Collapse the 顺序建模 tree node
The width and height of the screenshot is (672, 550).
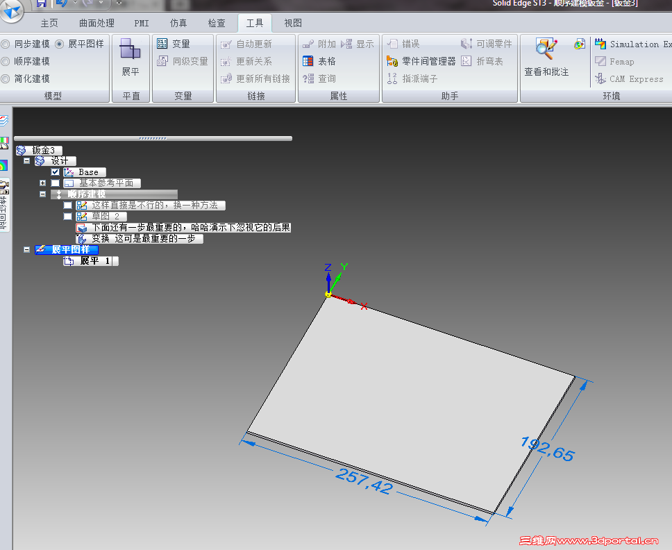click(42, 194)
